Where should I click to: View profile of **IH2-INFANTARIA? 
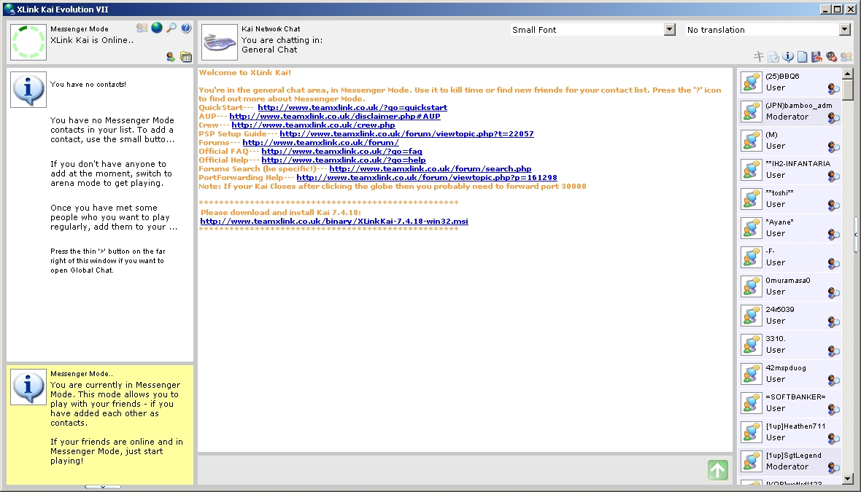click(833, 176)
